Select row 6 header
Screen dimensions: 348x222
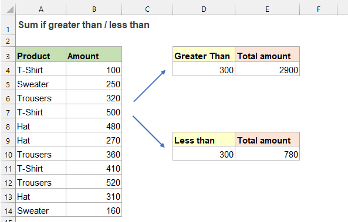click(8, 97)
